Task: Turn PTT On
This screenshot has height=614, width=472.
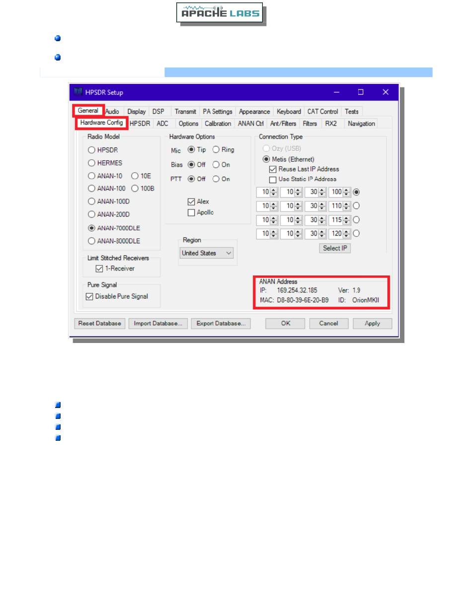Action: 221,179
